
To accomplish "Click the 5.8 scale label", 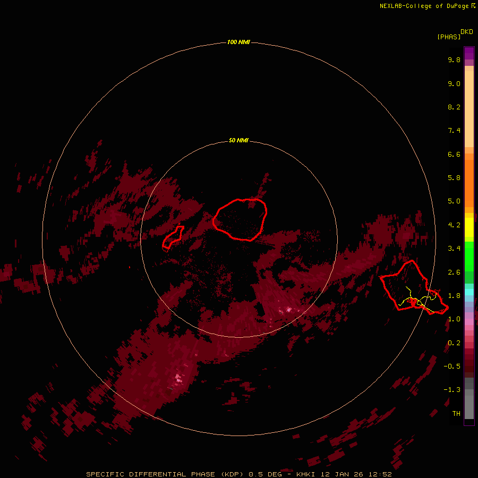I will [454, 178].
